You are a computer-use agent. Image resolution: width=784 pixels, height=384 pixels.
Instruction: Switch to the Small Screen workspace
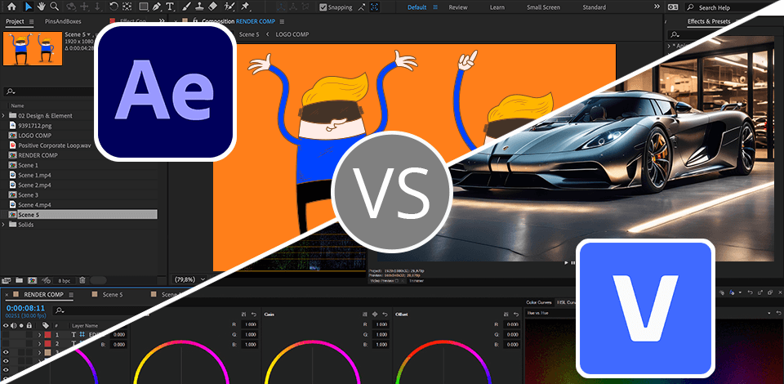click(544, 7)
